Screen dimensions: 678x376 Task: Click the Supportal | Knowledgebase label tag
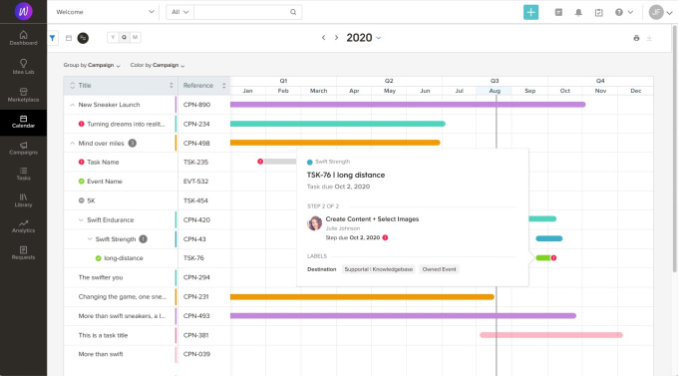coord(378,269)
